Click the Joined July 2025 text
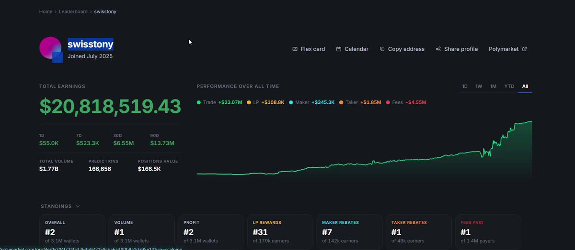The image size is (575, 250). point(90,56)
